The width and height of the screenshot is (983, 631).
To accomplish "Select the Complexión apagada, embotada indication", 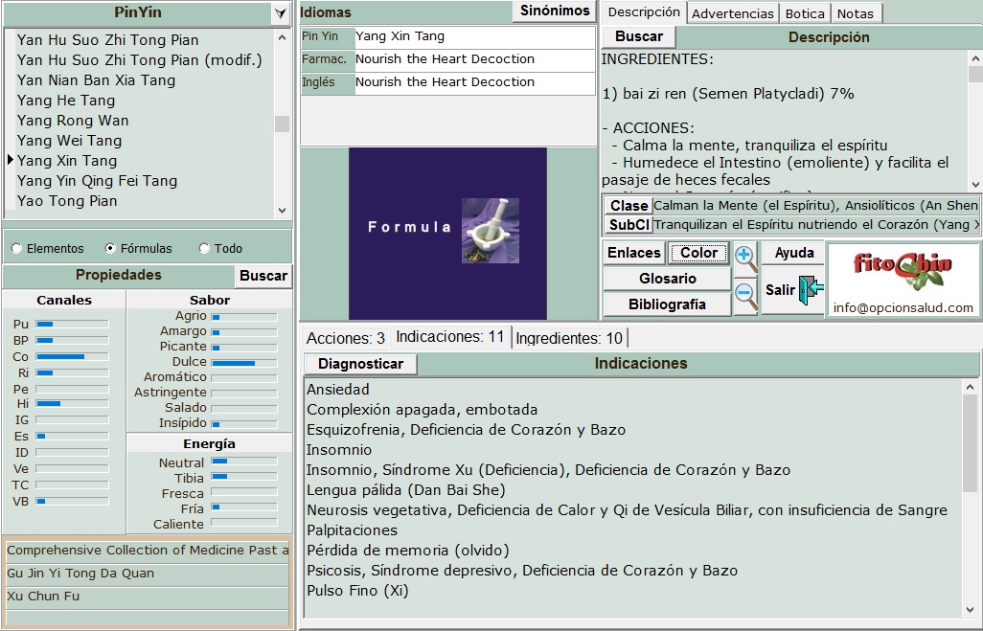I will click(423, 410).
